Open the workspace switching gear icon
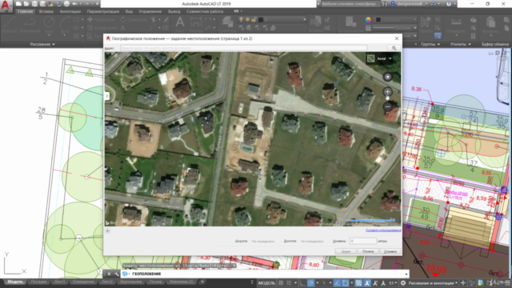This screenshot has width=512, height=288. pos(403,282)
